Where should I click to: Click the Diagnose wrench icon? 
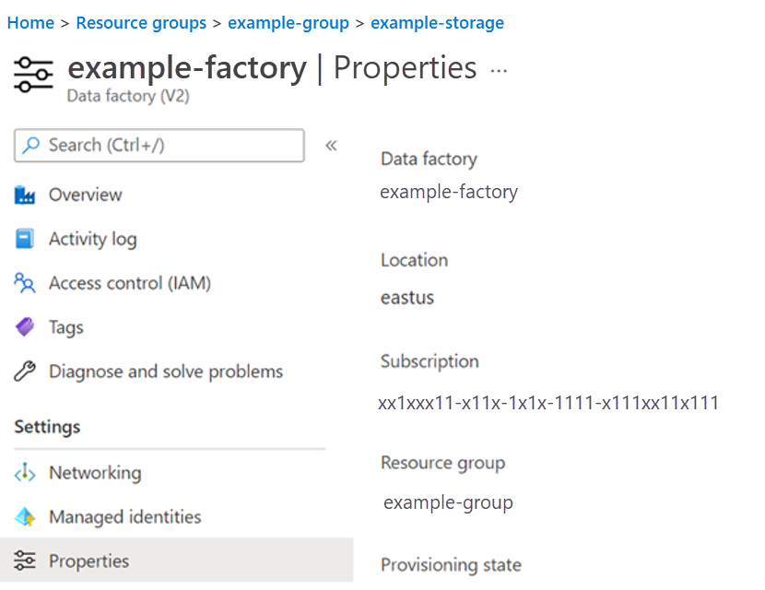(24, 372)
